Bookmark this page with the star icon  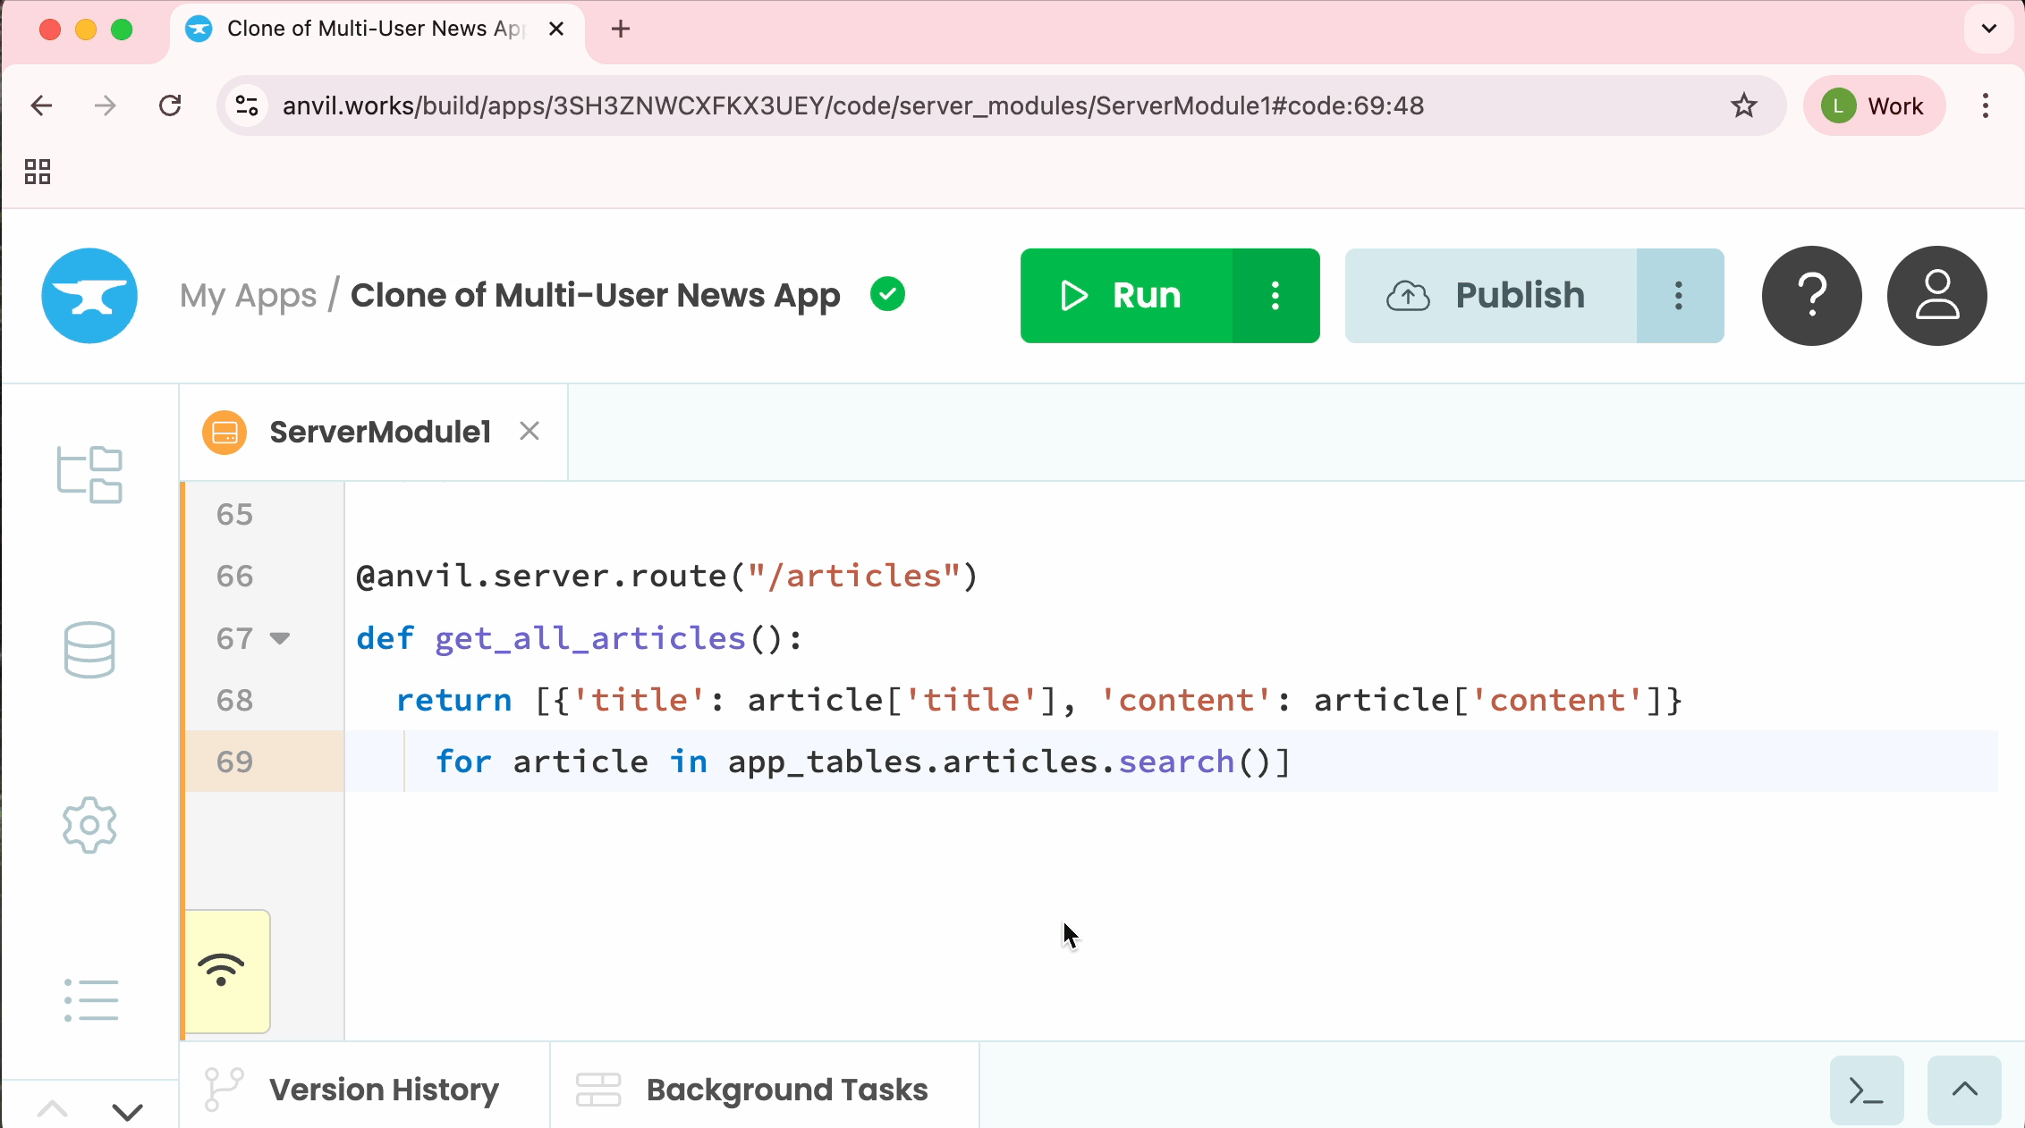click(1743, 105)
